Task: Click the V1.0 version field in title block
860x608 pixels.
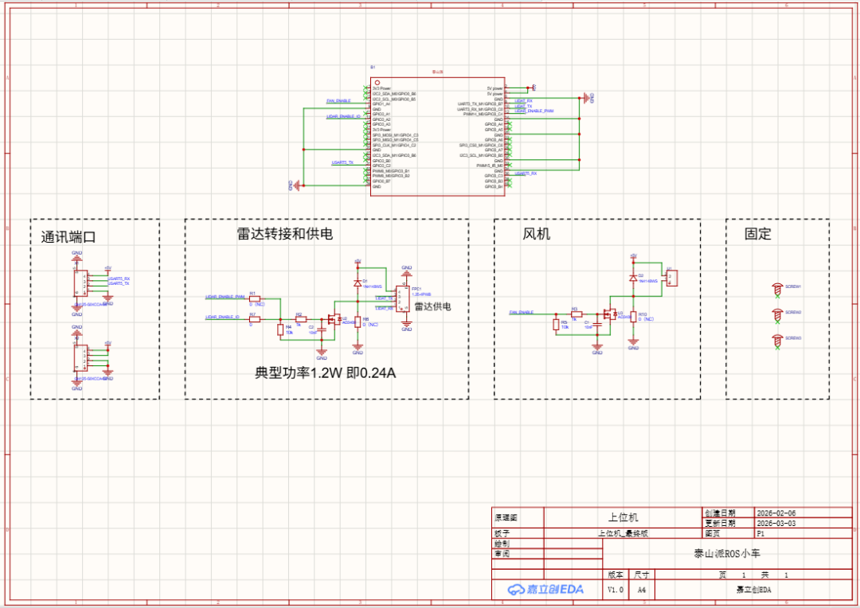Action: pyautogui.click(x=613, y=589)
